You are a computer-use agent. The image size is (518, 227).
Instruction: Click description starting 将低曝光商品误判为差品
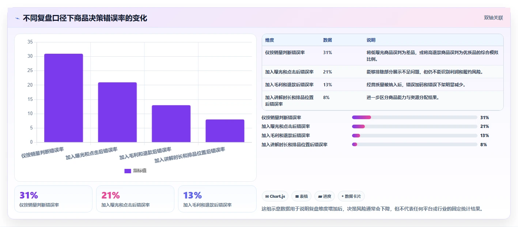432,56
